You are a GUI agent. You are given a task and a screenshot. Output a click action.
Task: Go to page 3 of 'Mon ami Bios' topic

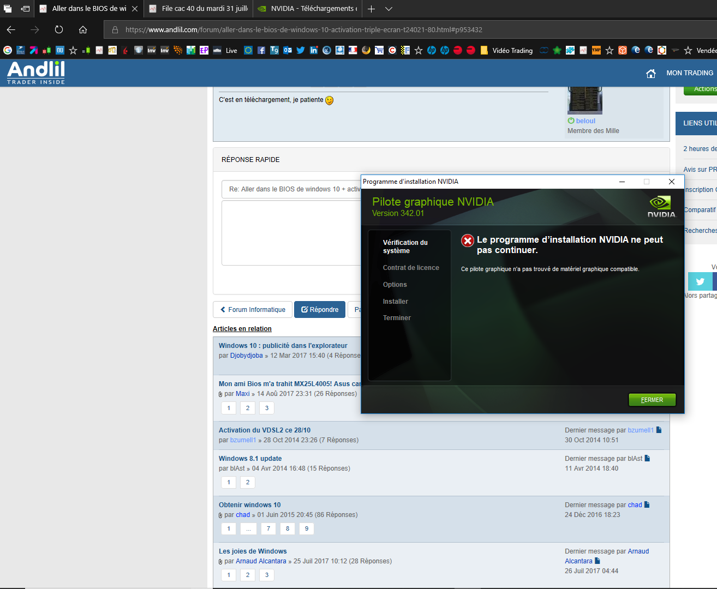coord(267,408)
